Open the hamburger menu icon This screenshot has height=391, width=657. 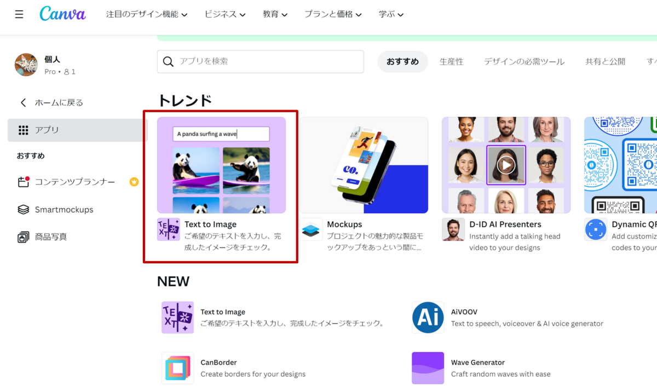19,14
